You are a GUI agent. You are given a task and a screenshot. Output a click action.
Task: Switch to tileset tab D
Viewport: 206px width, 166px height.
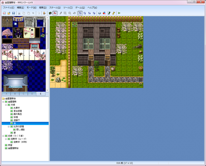32,94
